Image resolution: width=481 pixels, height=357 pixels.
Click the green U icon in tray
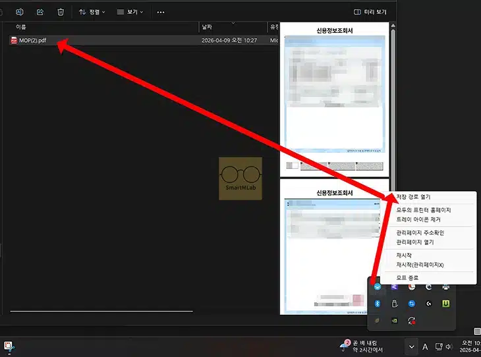click(446, 304)
